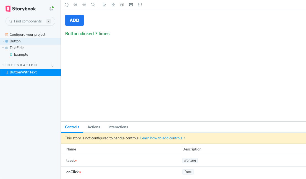
Task: Expand all items in INTEGRATION section
Action: click(53, 65)
